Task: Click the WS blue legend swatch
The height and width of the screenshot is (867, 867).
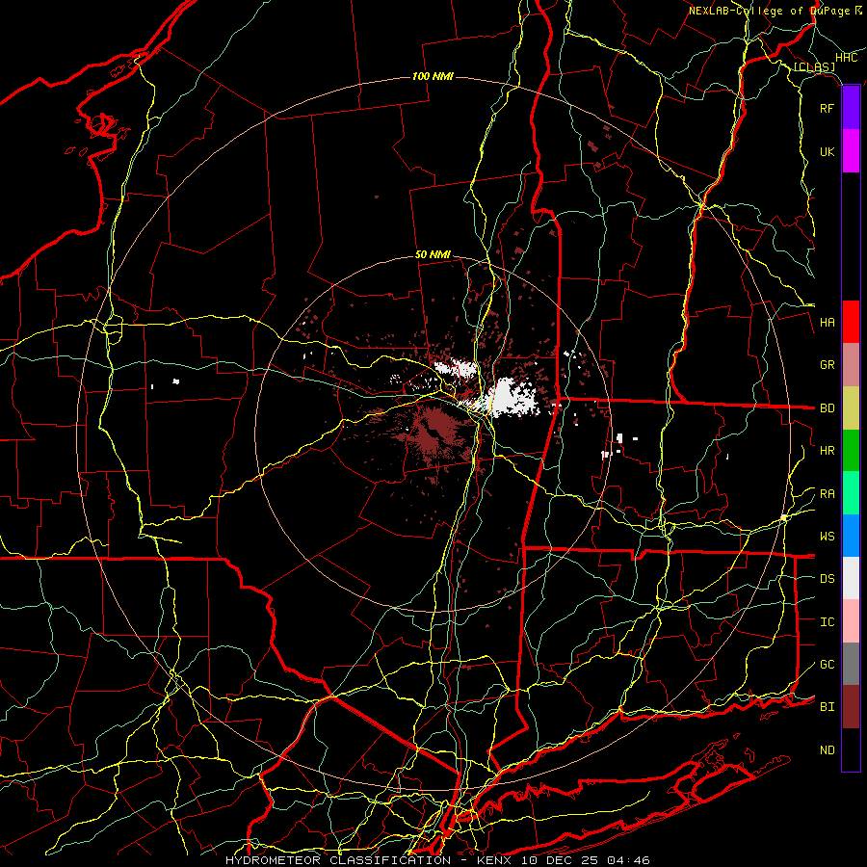Action: tap(851, 536)
